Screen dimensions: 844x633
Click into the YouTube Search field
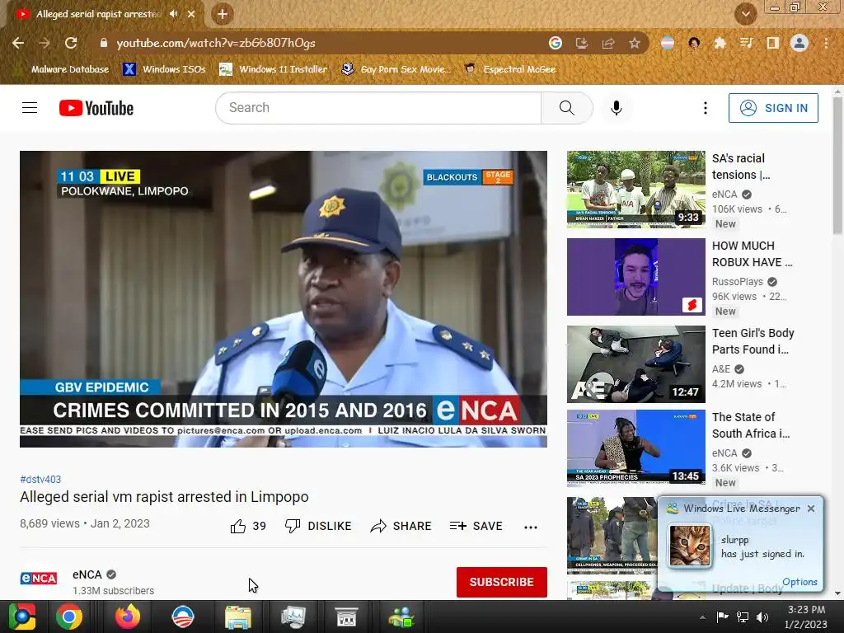pyautogui.click(x=378, y=108)
